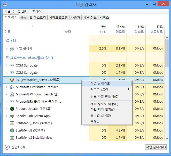
Task: Switch to the 성능 tab
Action: point(23,18)
